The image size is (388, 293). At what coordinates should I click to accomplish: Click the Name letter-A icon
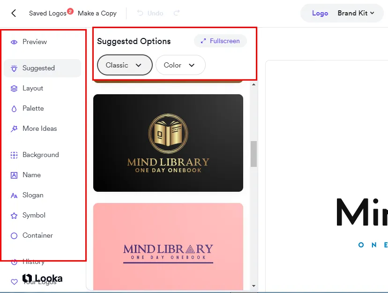pyautogui.click(x=14, y=175)
